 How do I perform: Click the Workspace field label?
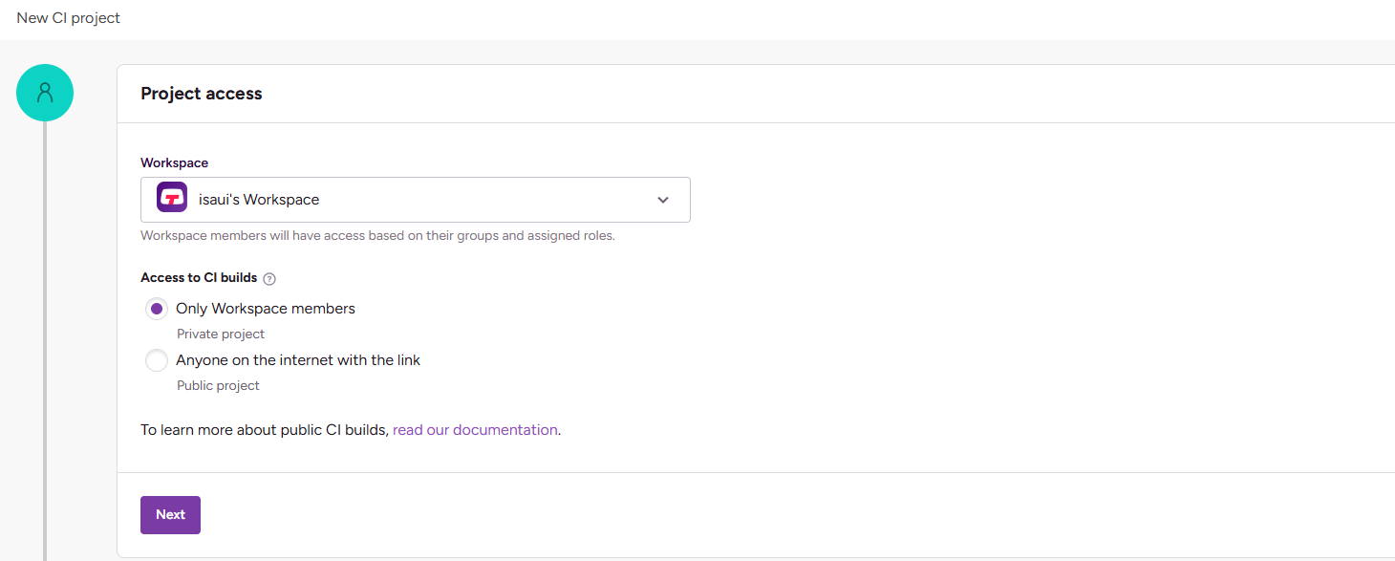point(174,163)
